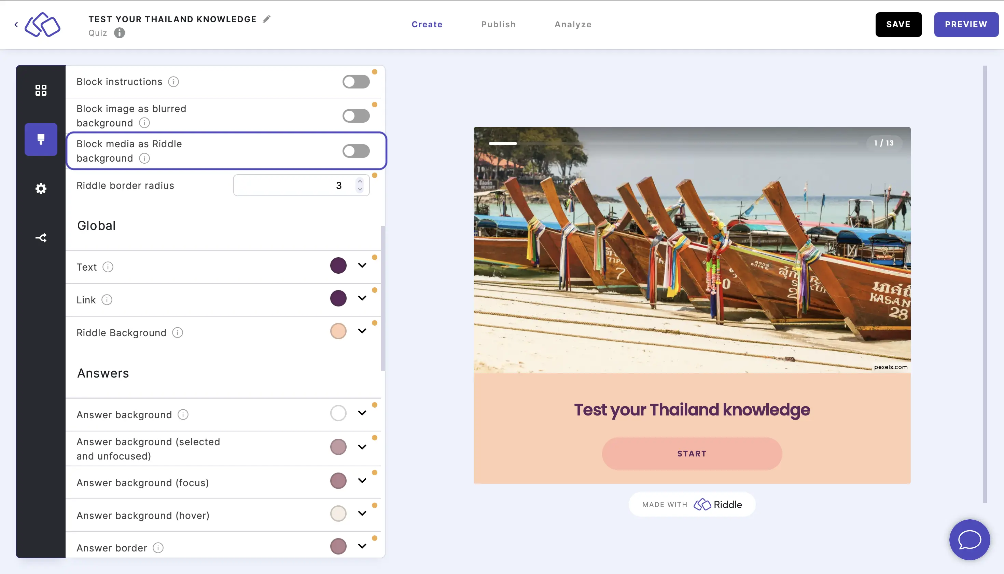Click the quiz/riddle panel icon in sidebar
The height and width of the screenshot is (574, 1004).
pyautogui.click(x=41, y=90)
